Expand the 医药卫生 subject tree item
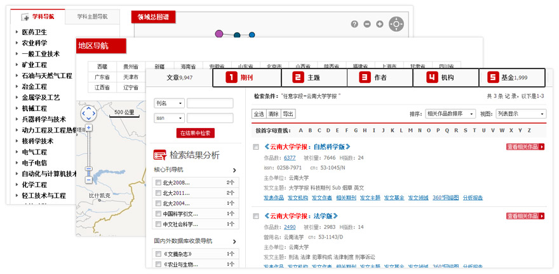The image size is (559, 274). 17,32
